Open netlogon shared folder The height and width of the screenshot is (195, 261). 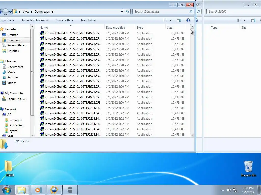[x=16, y=120]
